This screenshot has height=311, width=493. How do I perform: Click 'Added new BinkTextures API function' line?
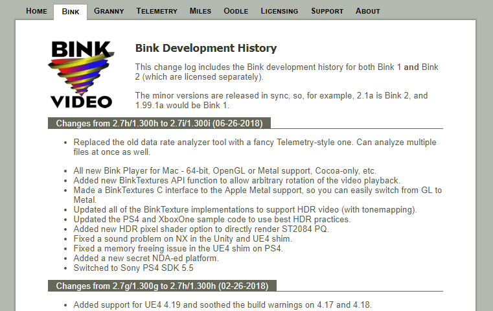pyautogui.click(x=236, y=181)
